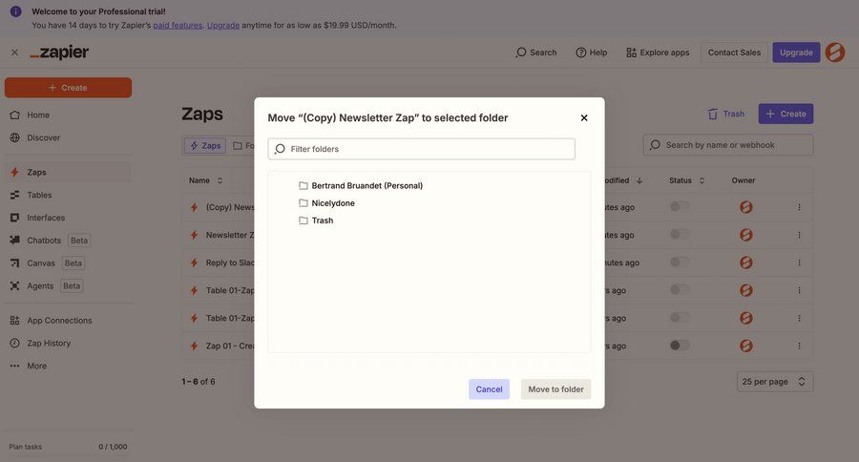
Task: Collapse sidebar with the X icon
Action: pos(14,52)
